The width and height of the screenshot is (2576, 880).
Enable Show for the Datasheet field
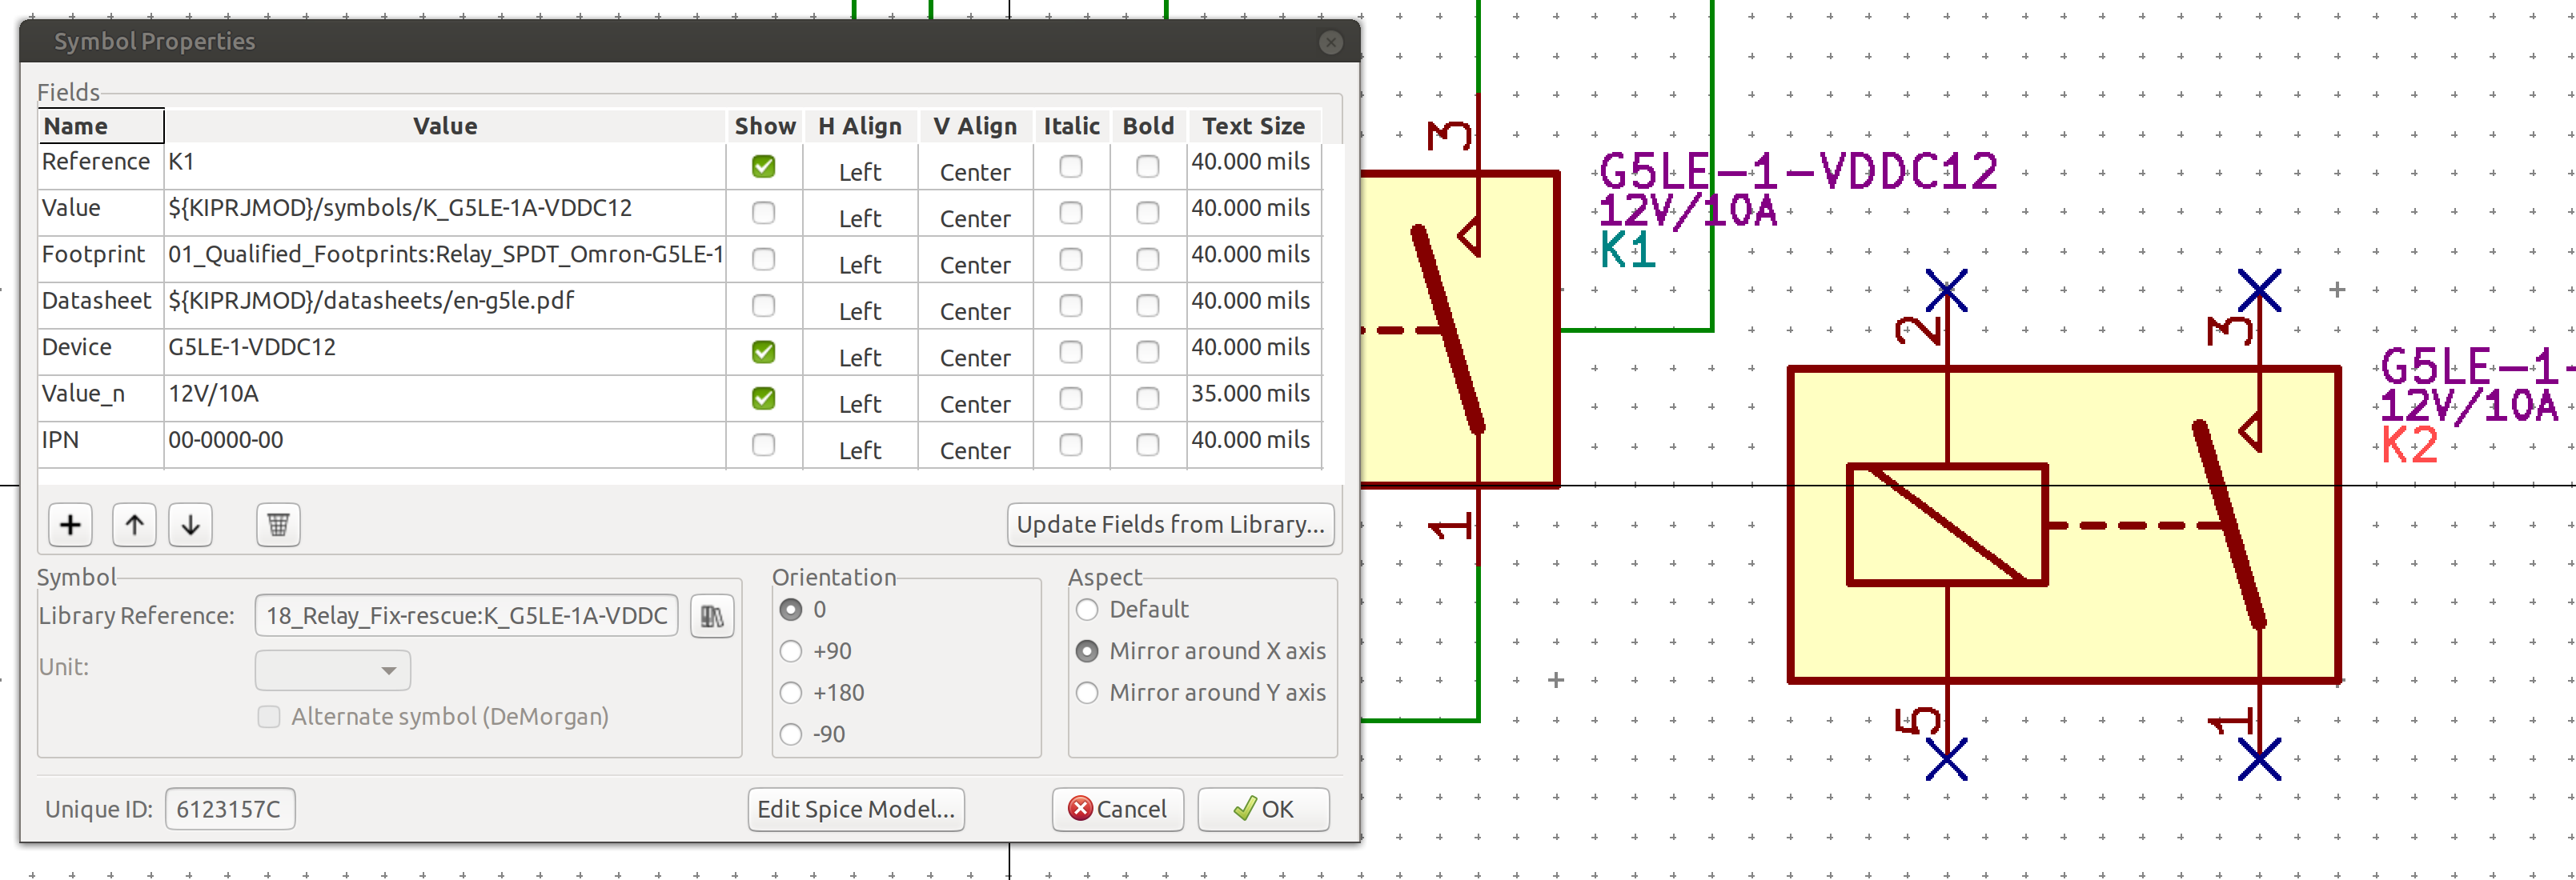click(x=763, y=306)
